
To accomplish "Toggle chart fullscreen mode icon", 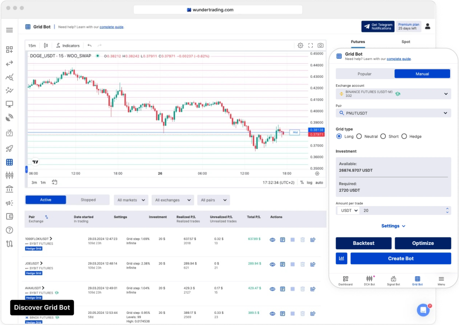I will [x=310, y=45].
